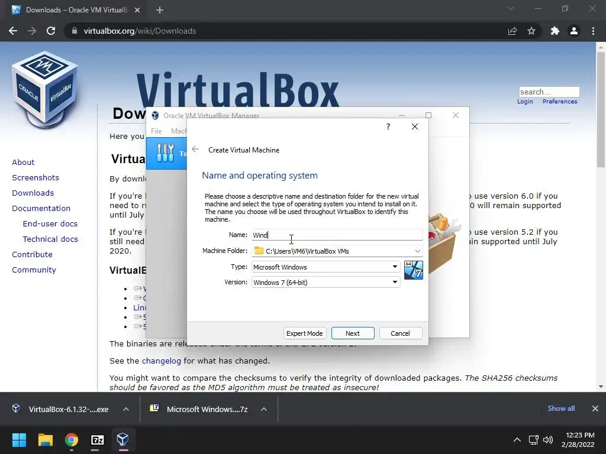Click VirtualBox Manager title bar cube icon
Screen dimensions: 606x454
pyautogui.click(x=155, y=115)
